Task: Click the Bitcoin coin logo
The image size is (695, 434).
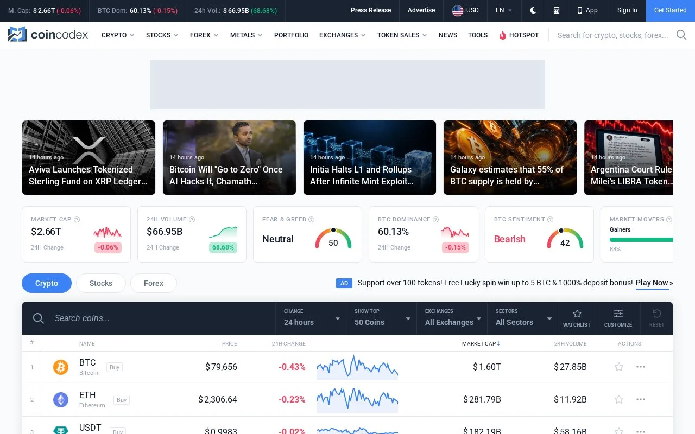Action: (61, 367)
